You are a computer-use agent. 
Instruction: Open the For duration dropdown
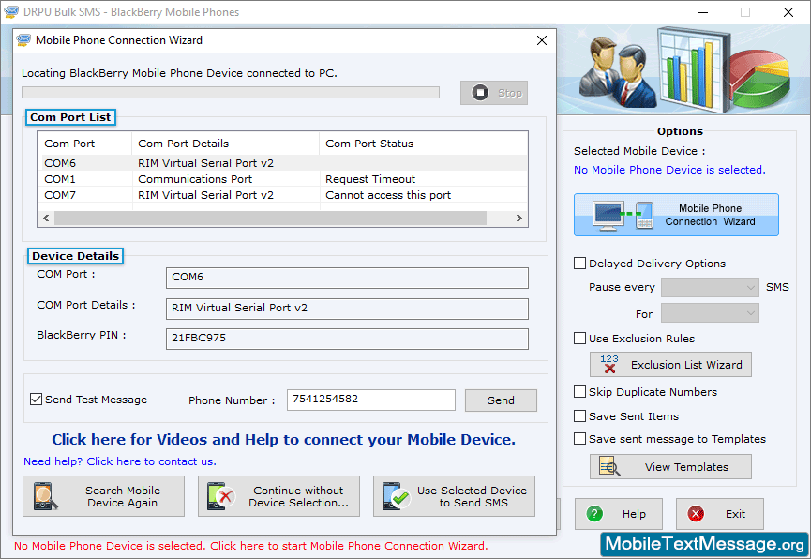710,313
